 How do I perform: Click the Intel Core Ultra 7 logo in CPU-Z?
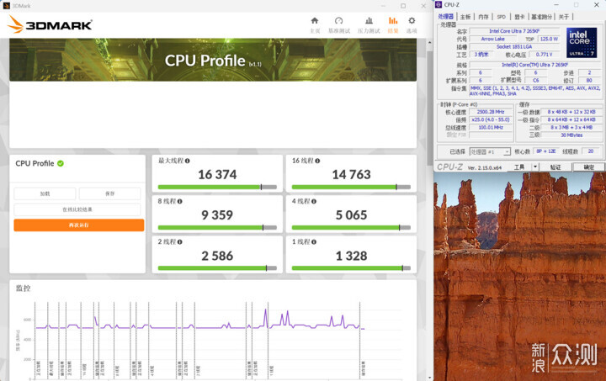(582, 42)
